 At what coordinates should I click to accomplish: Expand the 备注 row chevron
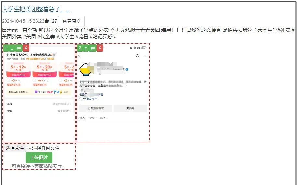click(x=71, y=104)
